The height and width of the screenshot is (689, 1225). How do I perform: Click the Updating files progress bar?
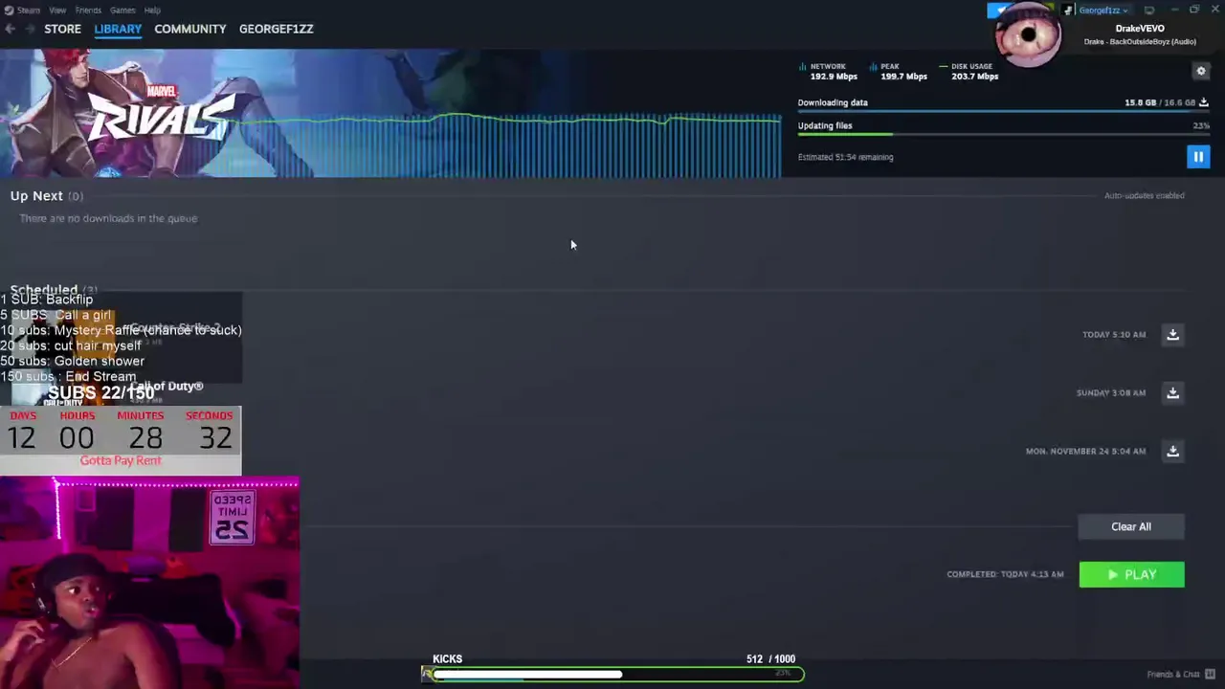point(1003,135)
